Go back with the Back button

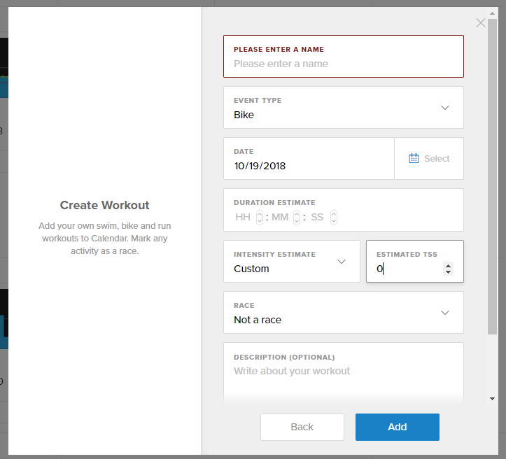[x=302, y=427]
